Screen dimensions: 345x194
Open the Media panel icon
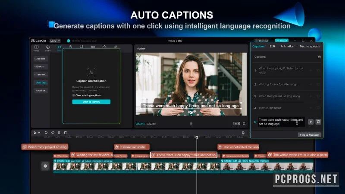(x=37, y=47)
